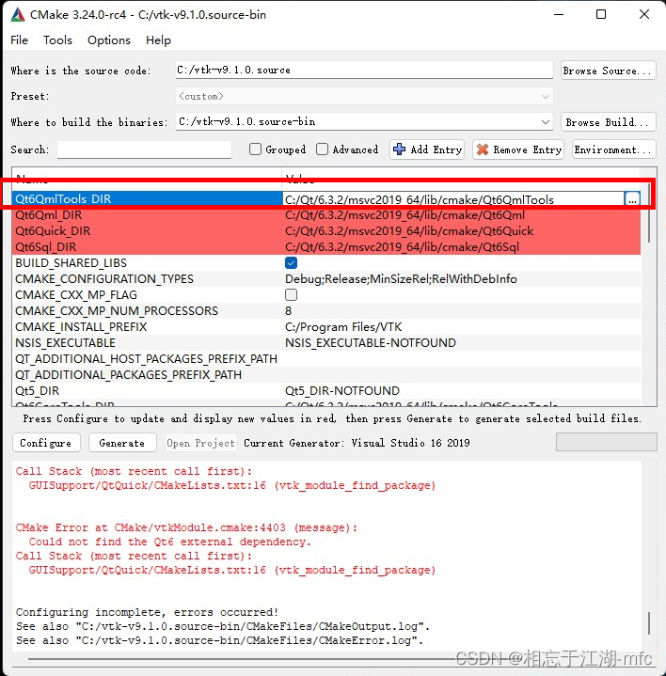
Task: Click the source code path field
Action: click(x=364, y=70)
